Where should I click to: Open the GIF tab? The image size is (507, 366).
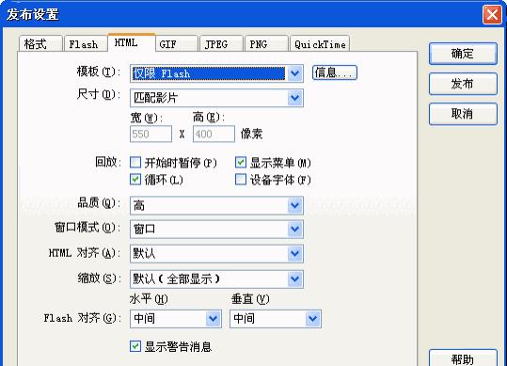point(177,43)
